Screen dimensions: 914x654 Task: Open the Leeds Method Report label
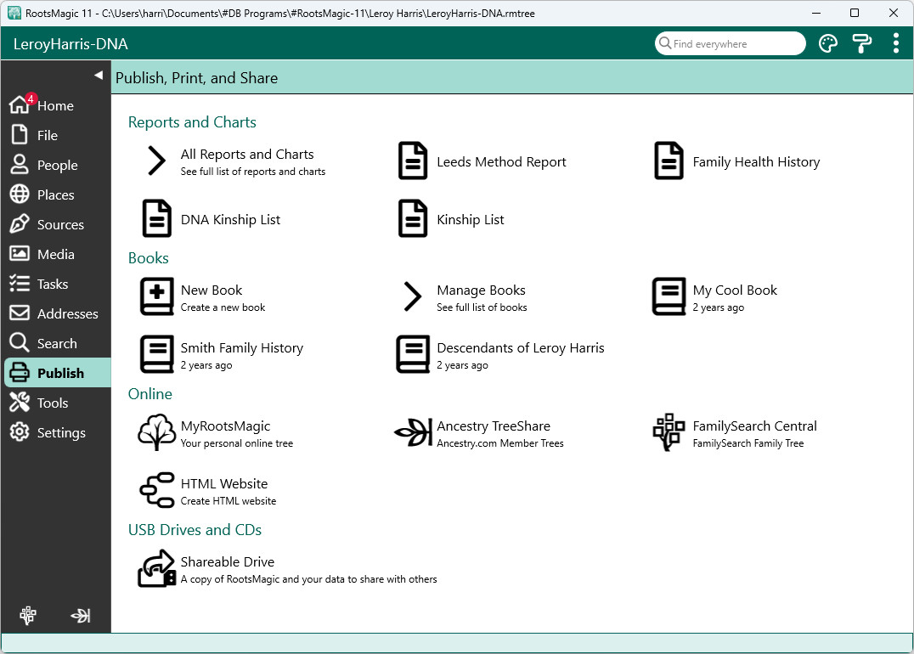click(x=501, y=161)
